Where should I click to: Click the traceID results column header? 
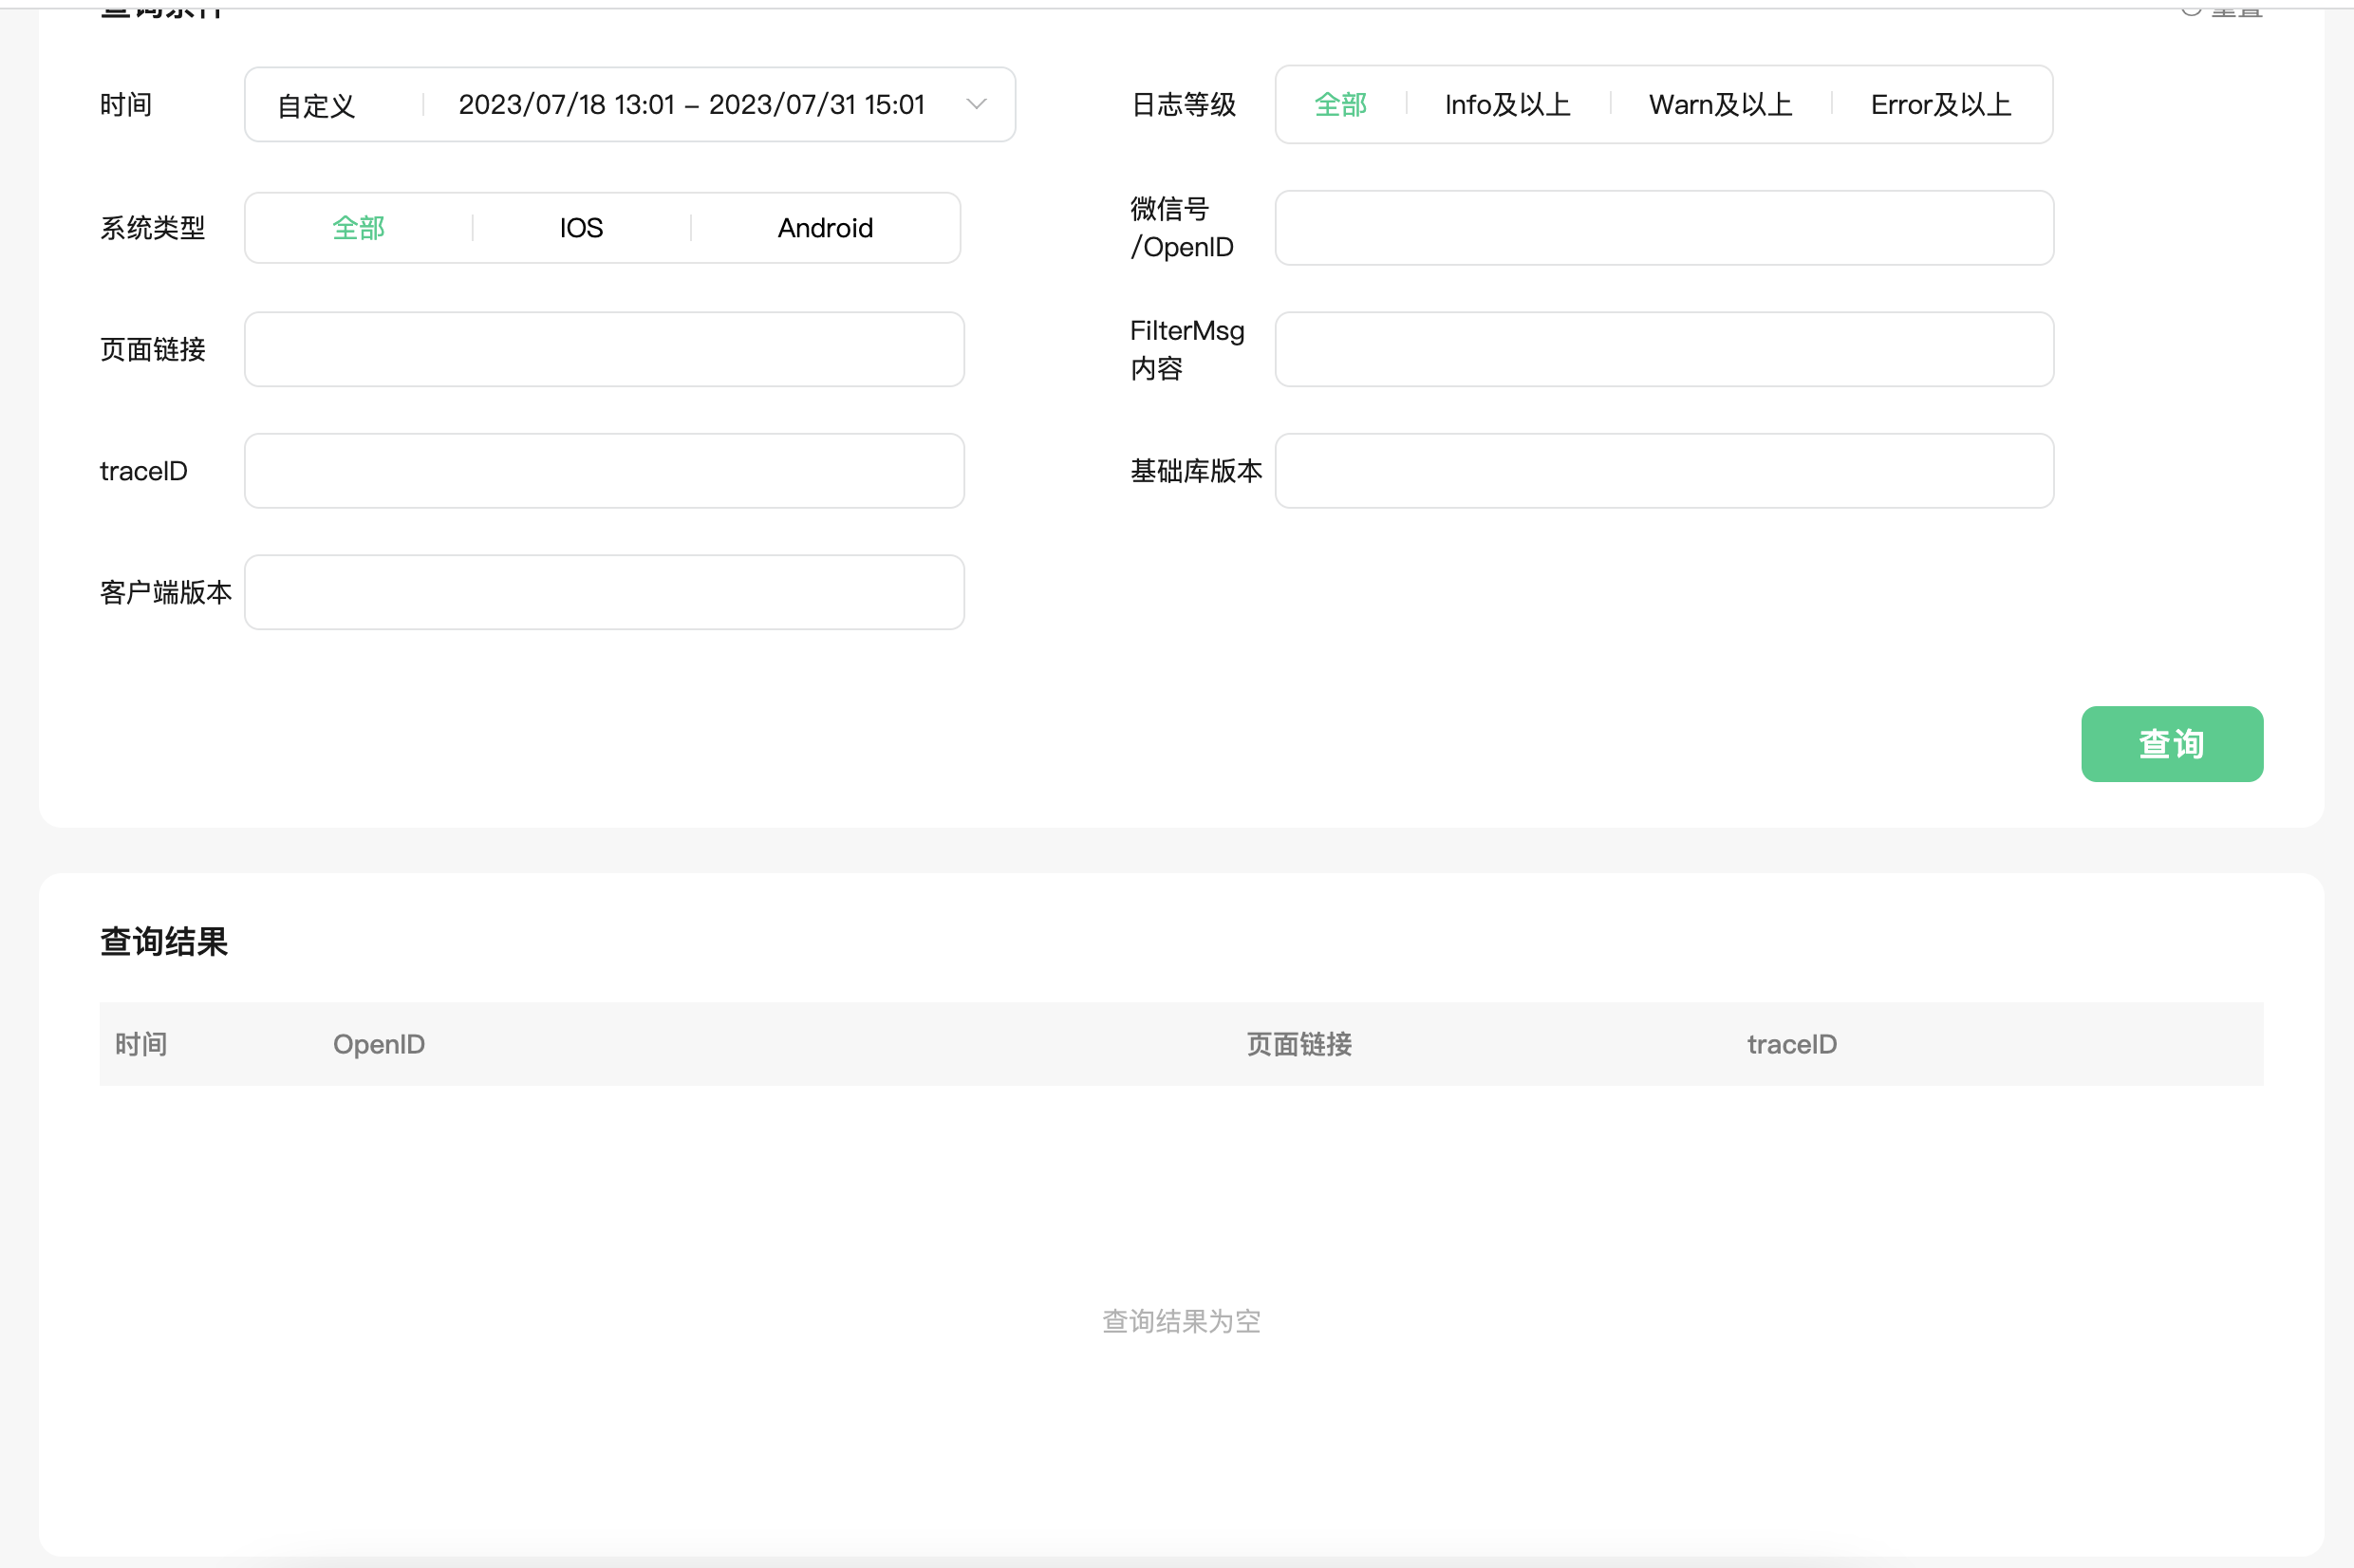[1791, 1044]
